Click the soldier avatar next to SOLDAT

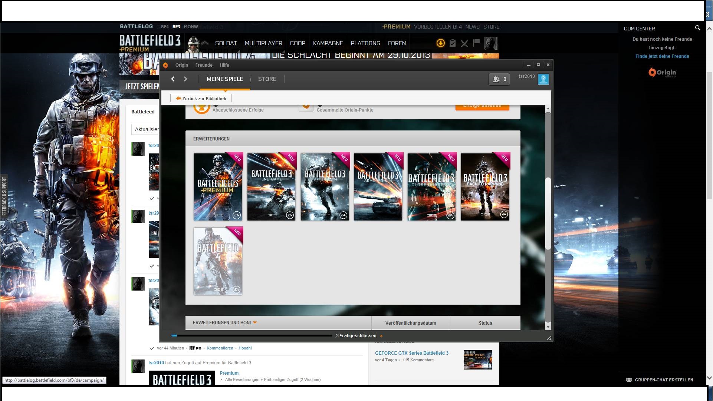[x=194, y=45]
